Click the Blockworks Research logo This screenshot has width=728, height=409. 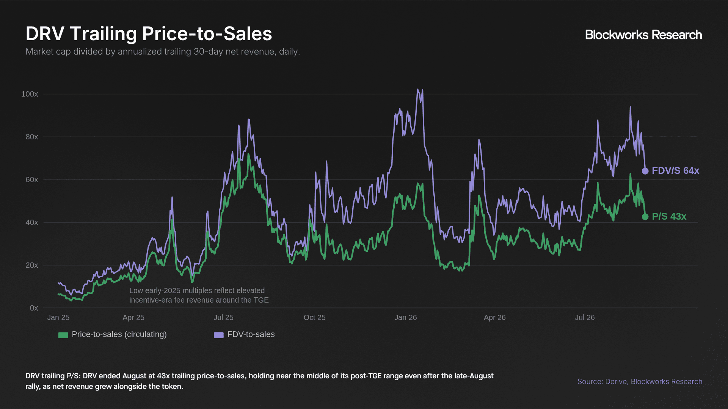pos(643,35)
